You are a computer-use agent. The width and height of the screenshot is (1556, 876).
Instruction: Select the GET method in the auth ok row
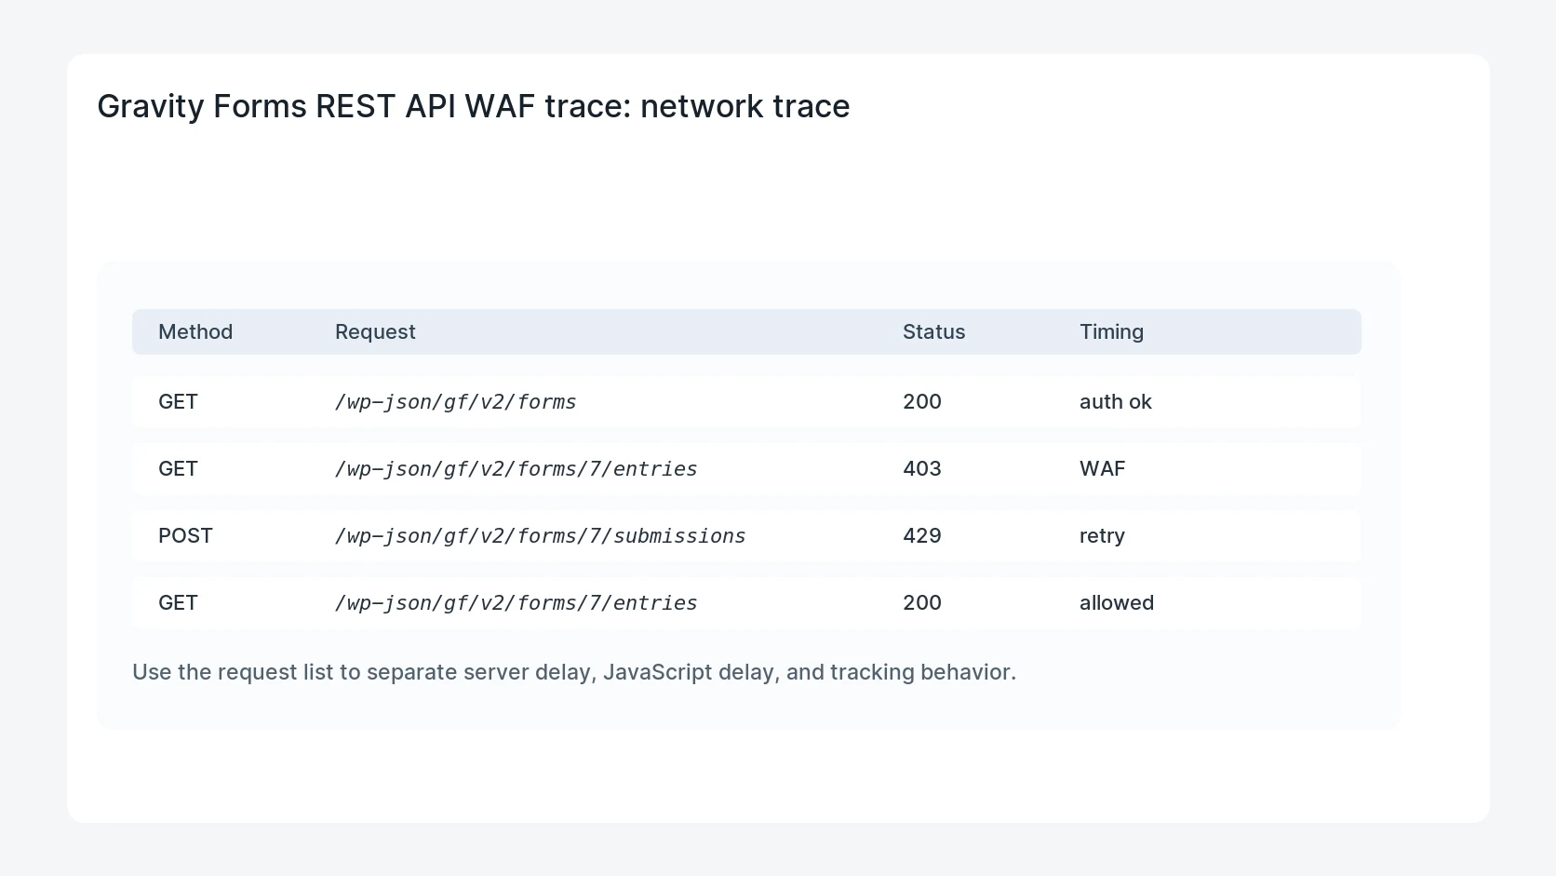178,402
